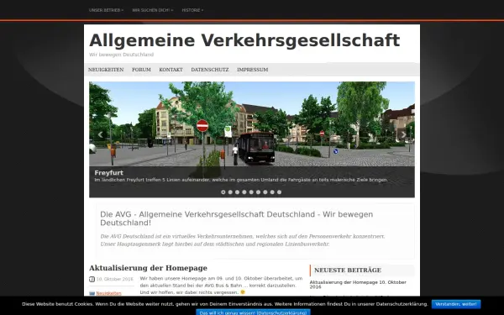Click the smiley emoji ending the post excerpt
Screen dimensions: 504x315
point(243,292)
